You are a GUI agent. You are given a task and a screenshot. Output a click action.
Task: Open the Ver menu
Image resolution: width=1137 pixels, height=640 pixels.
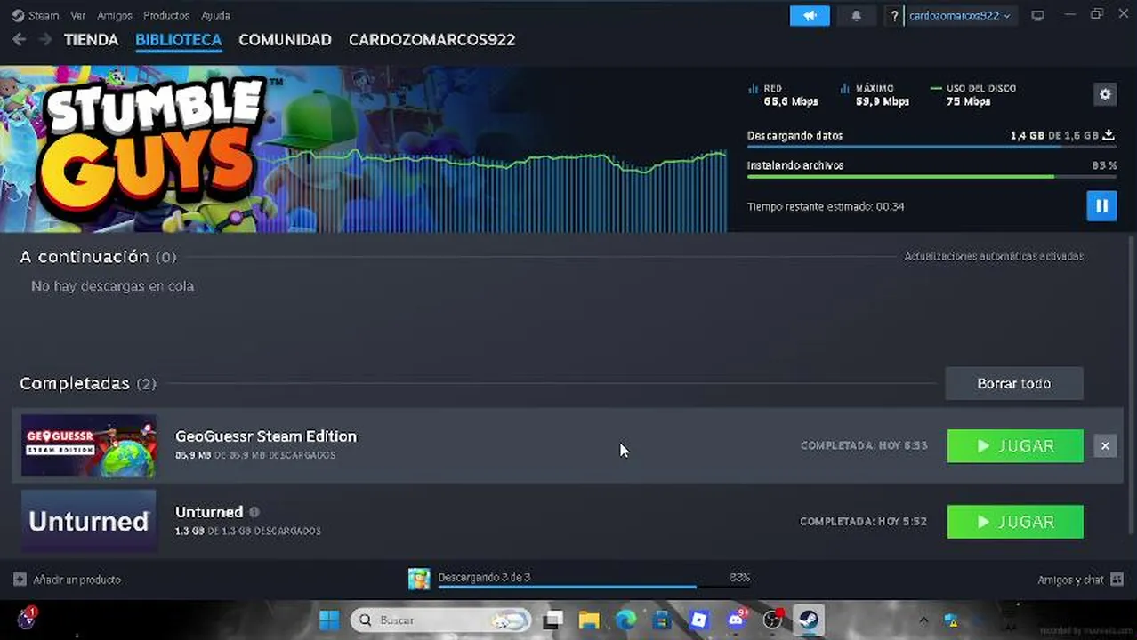[x=78, y=15]
